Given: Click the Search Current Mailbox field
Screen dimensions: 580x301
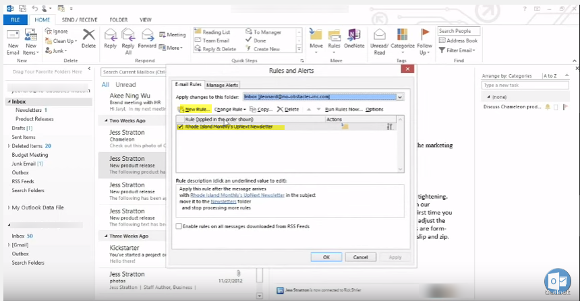Looking at the screenshot, I should pyautogui.click(x=133, y=72).
